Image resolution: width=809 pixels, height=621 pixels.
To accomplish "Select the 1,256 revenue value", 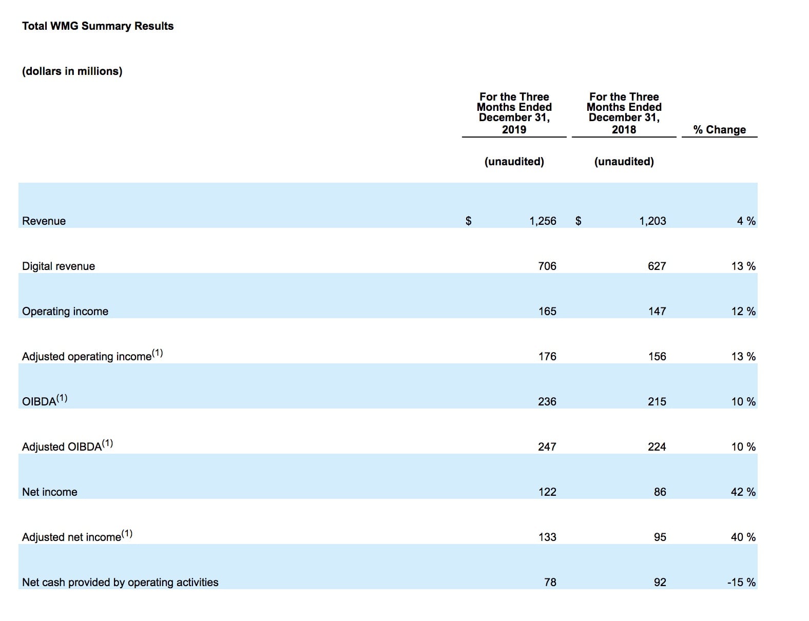I will coord(543,221).
